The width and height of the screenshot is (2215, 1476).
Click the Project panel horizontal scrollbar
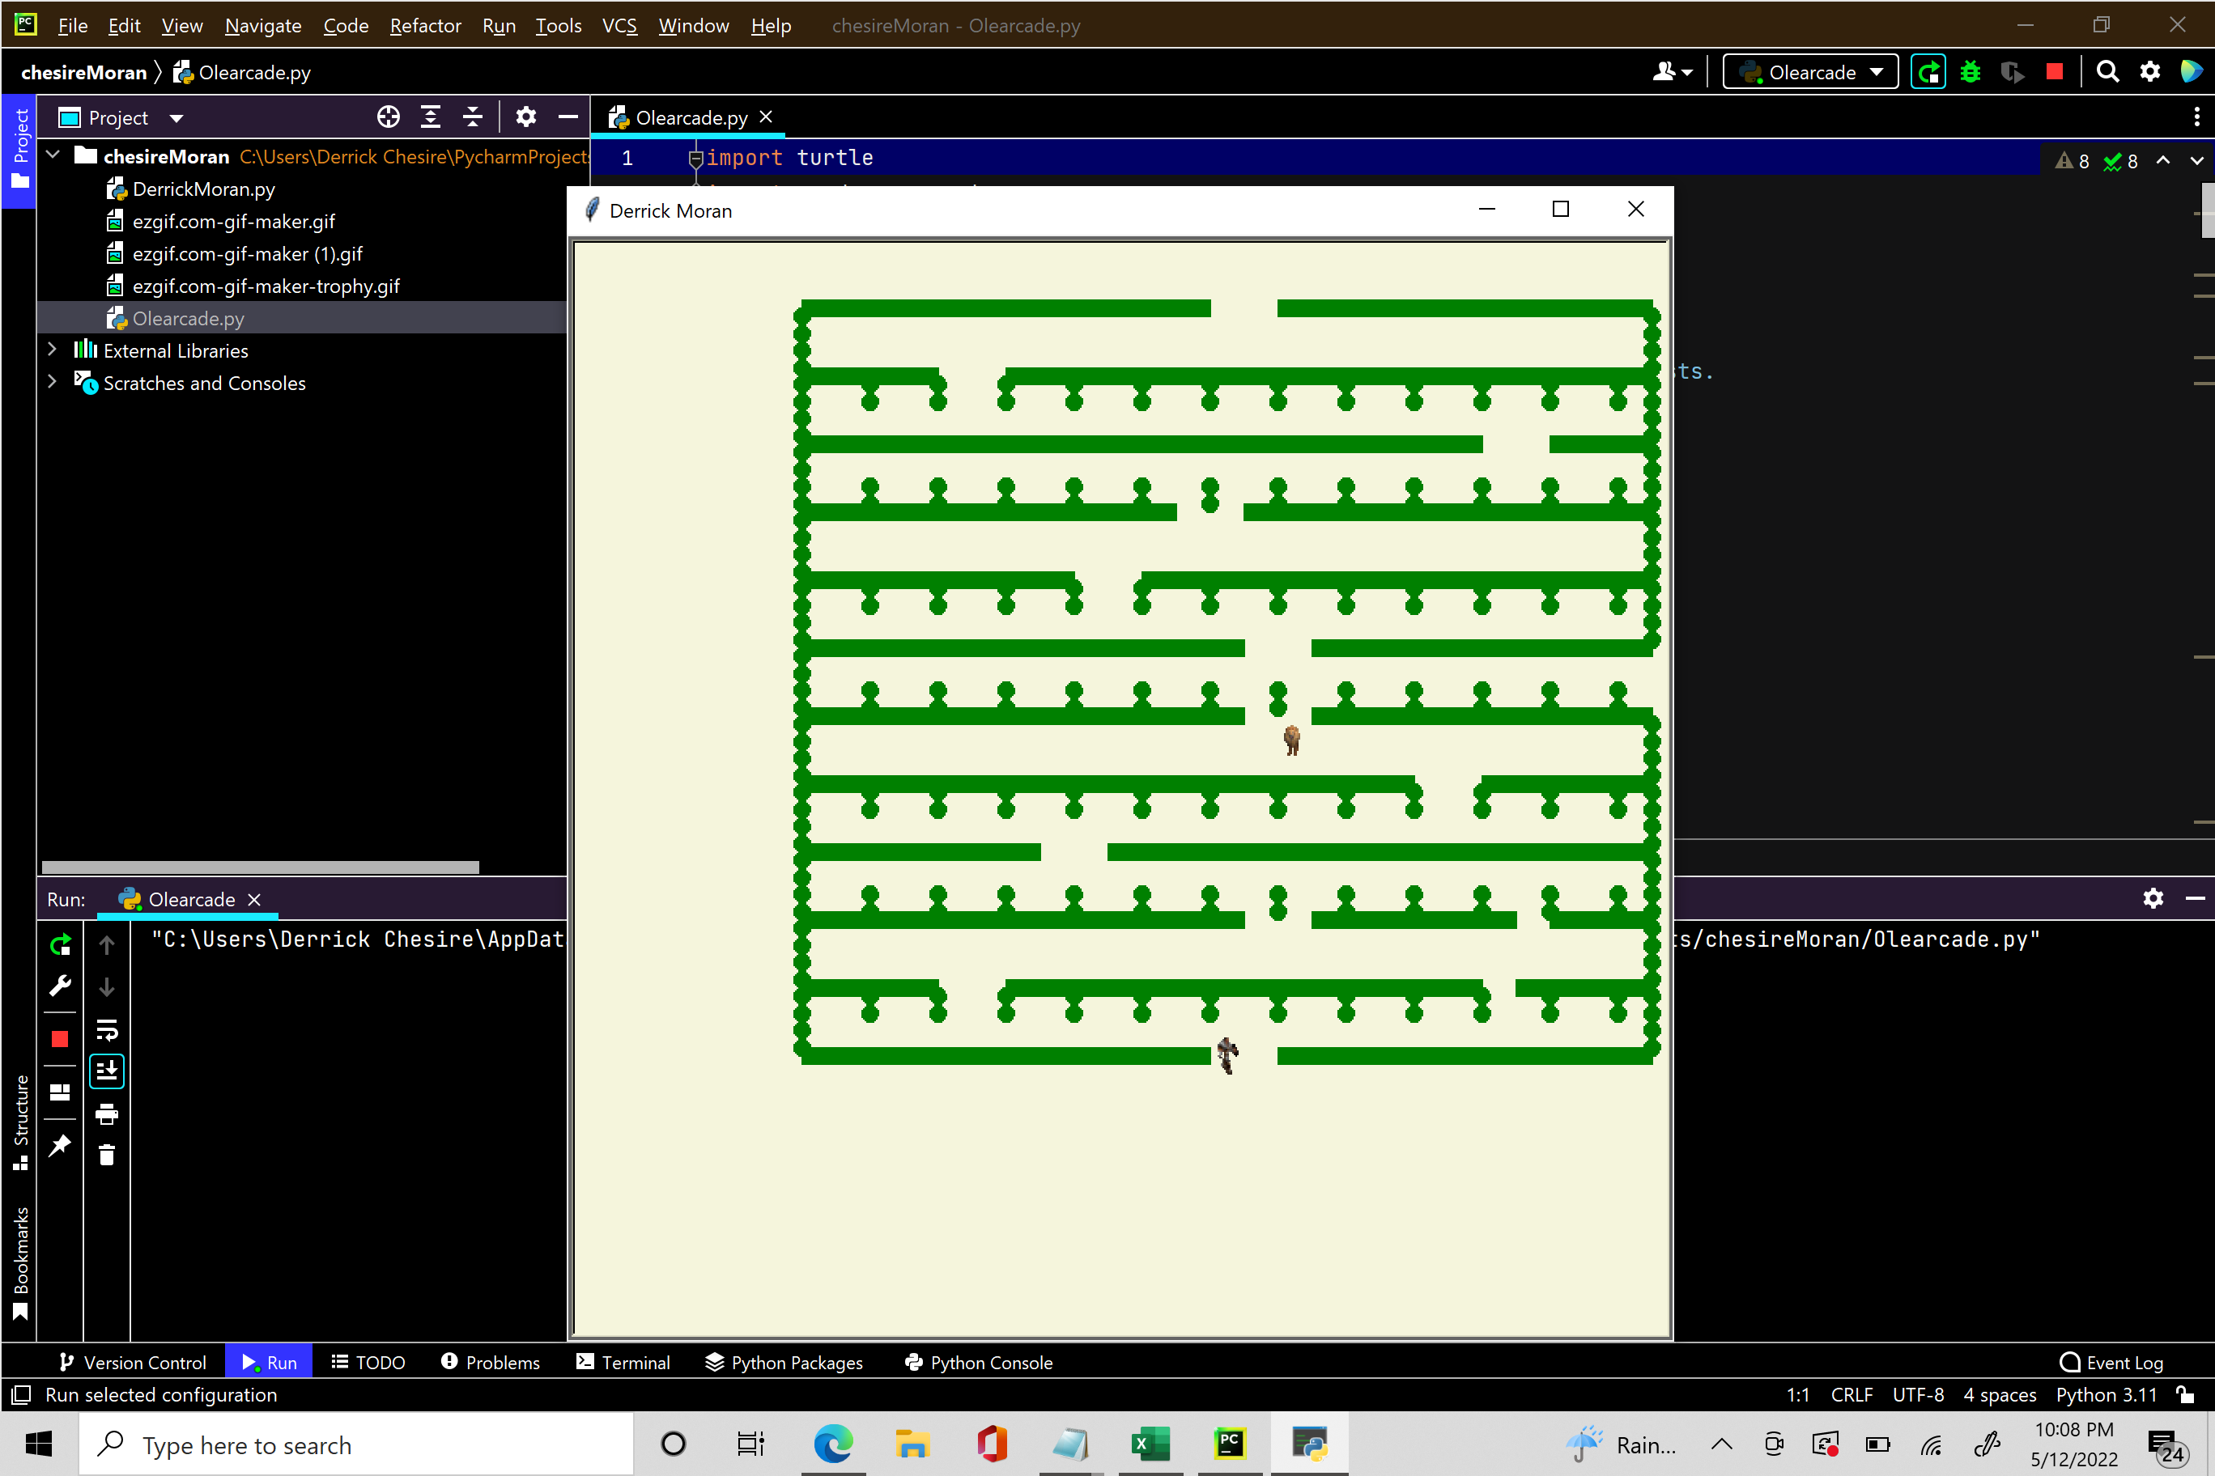coord(260,866)
